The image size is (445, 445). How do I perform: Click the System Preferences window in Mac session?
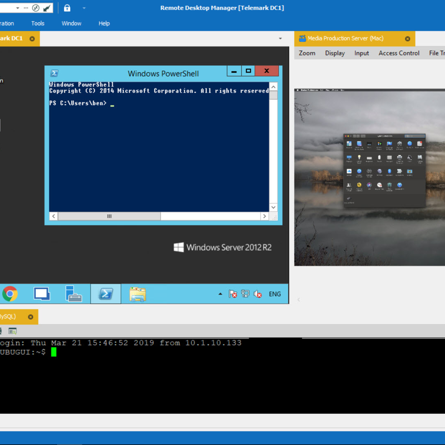[384, 170]
